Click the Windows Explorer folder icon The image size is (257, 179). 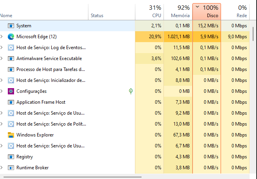[x=11, y=135]
